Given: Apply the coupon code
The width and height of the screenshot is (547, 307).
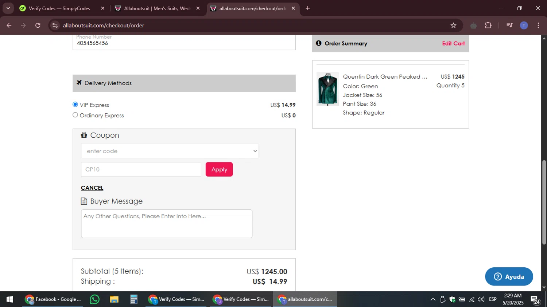Looking at the screenshot, I should coord(219,169).
